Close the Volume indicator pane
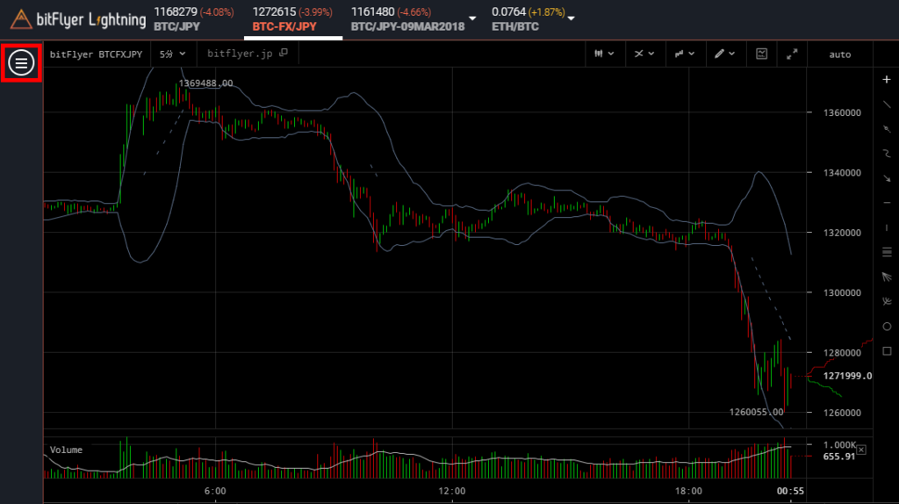 [861, 450]
